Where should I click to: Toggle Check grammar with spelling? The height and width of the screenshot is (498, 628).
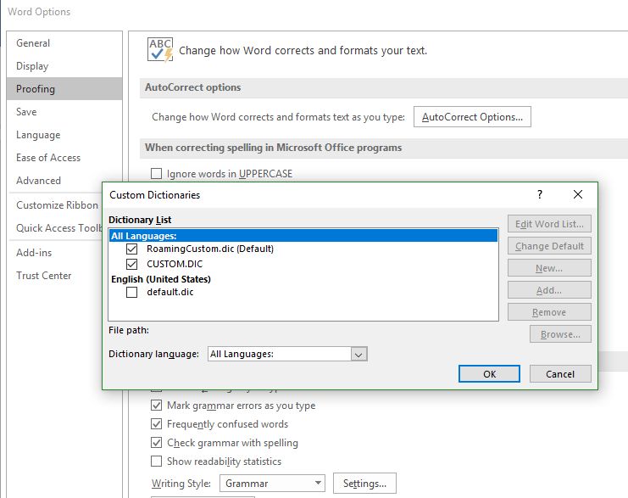coord(156,443)
